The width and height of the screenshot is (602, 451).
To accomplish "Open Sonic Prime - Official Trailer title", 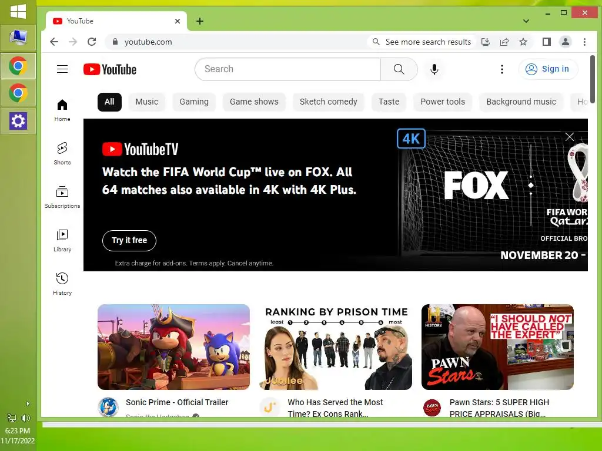I will 177,402.
